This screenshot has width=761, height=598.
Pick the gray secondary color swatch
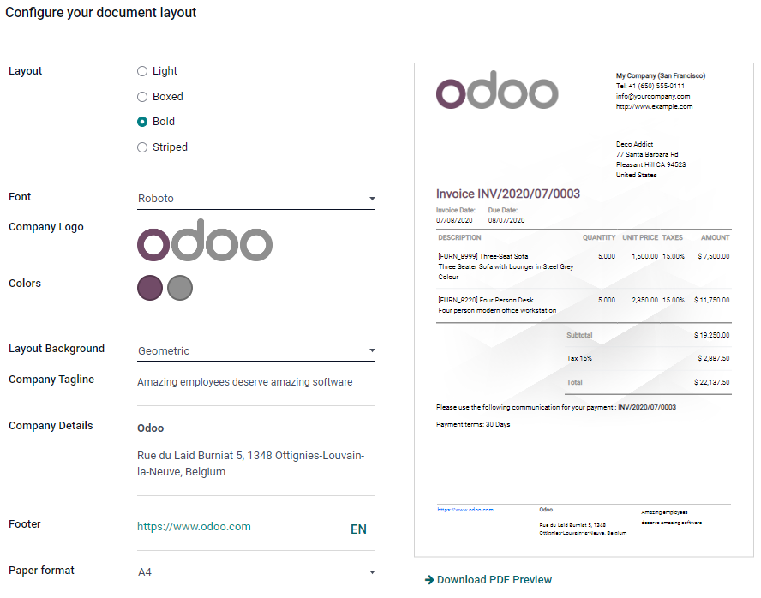click(x=179, y=288)
